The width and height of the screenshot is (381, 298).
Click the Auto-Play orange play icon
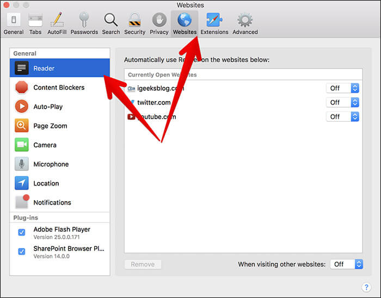(21, 106)
